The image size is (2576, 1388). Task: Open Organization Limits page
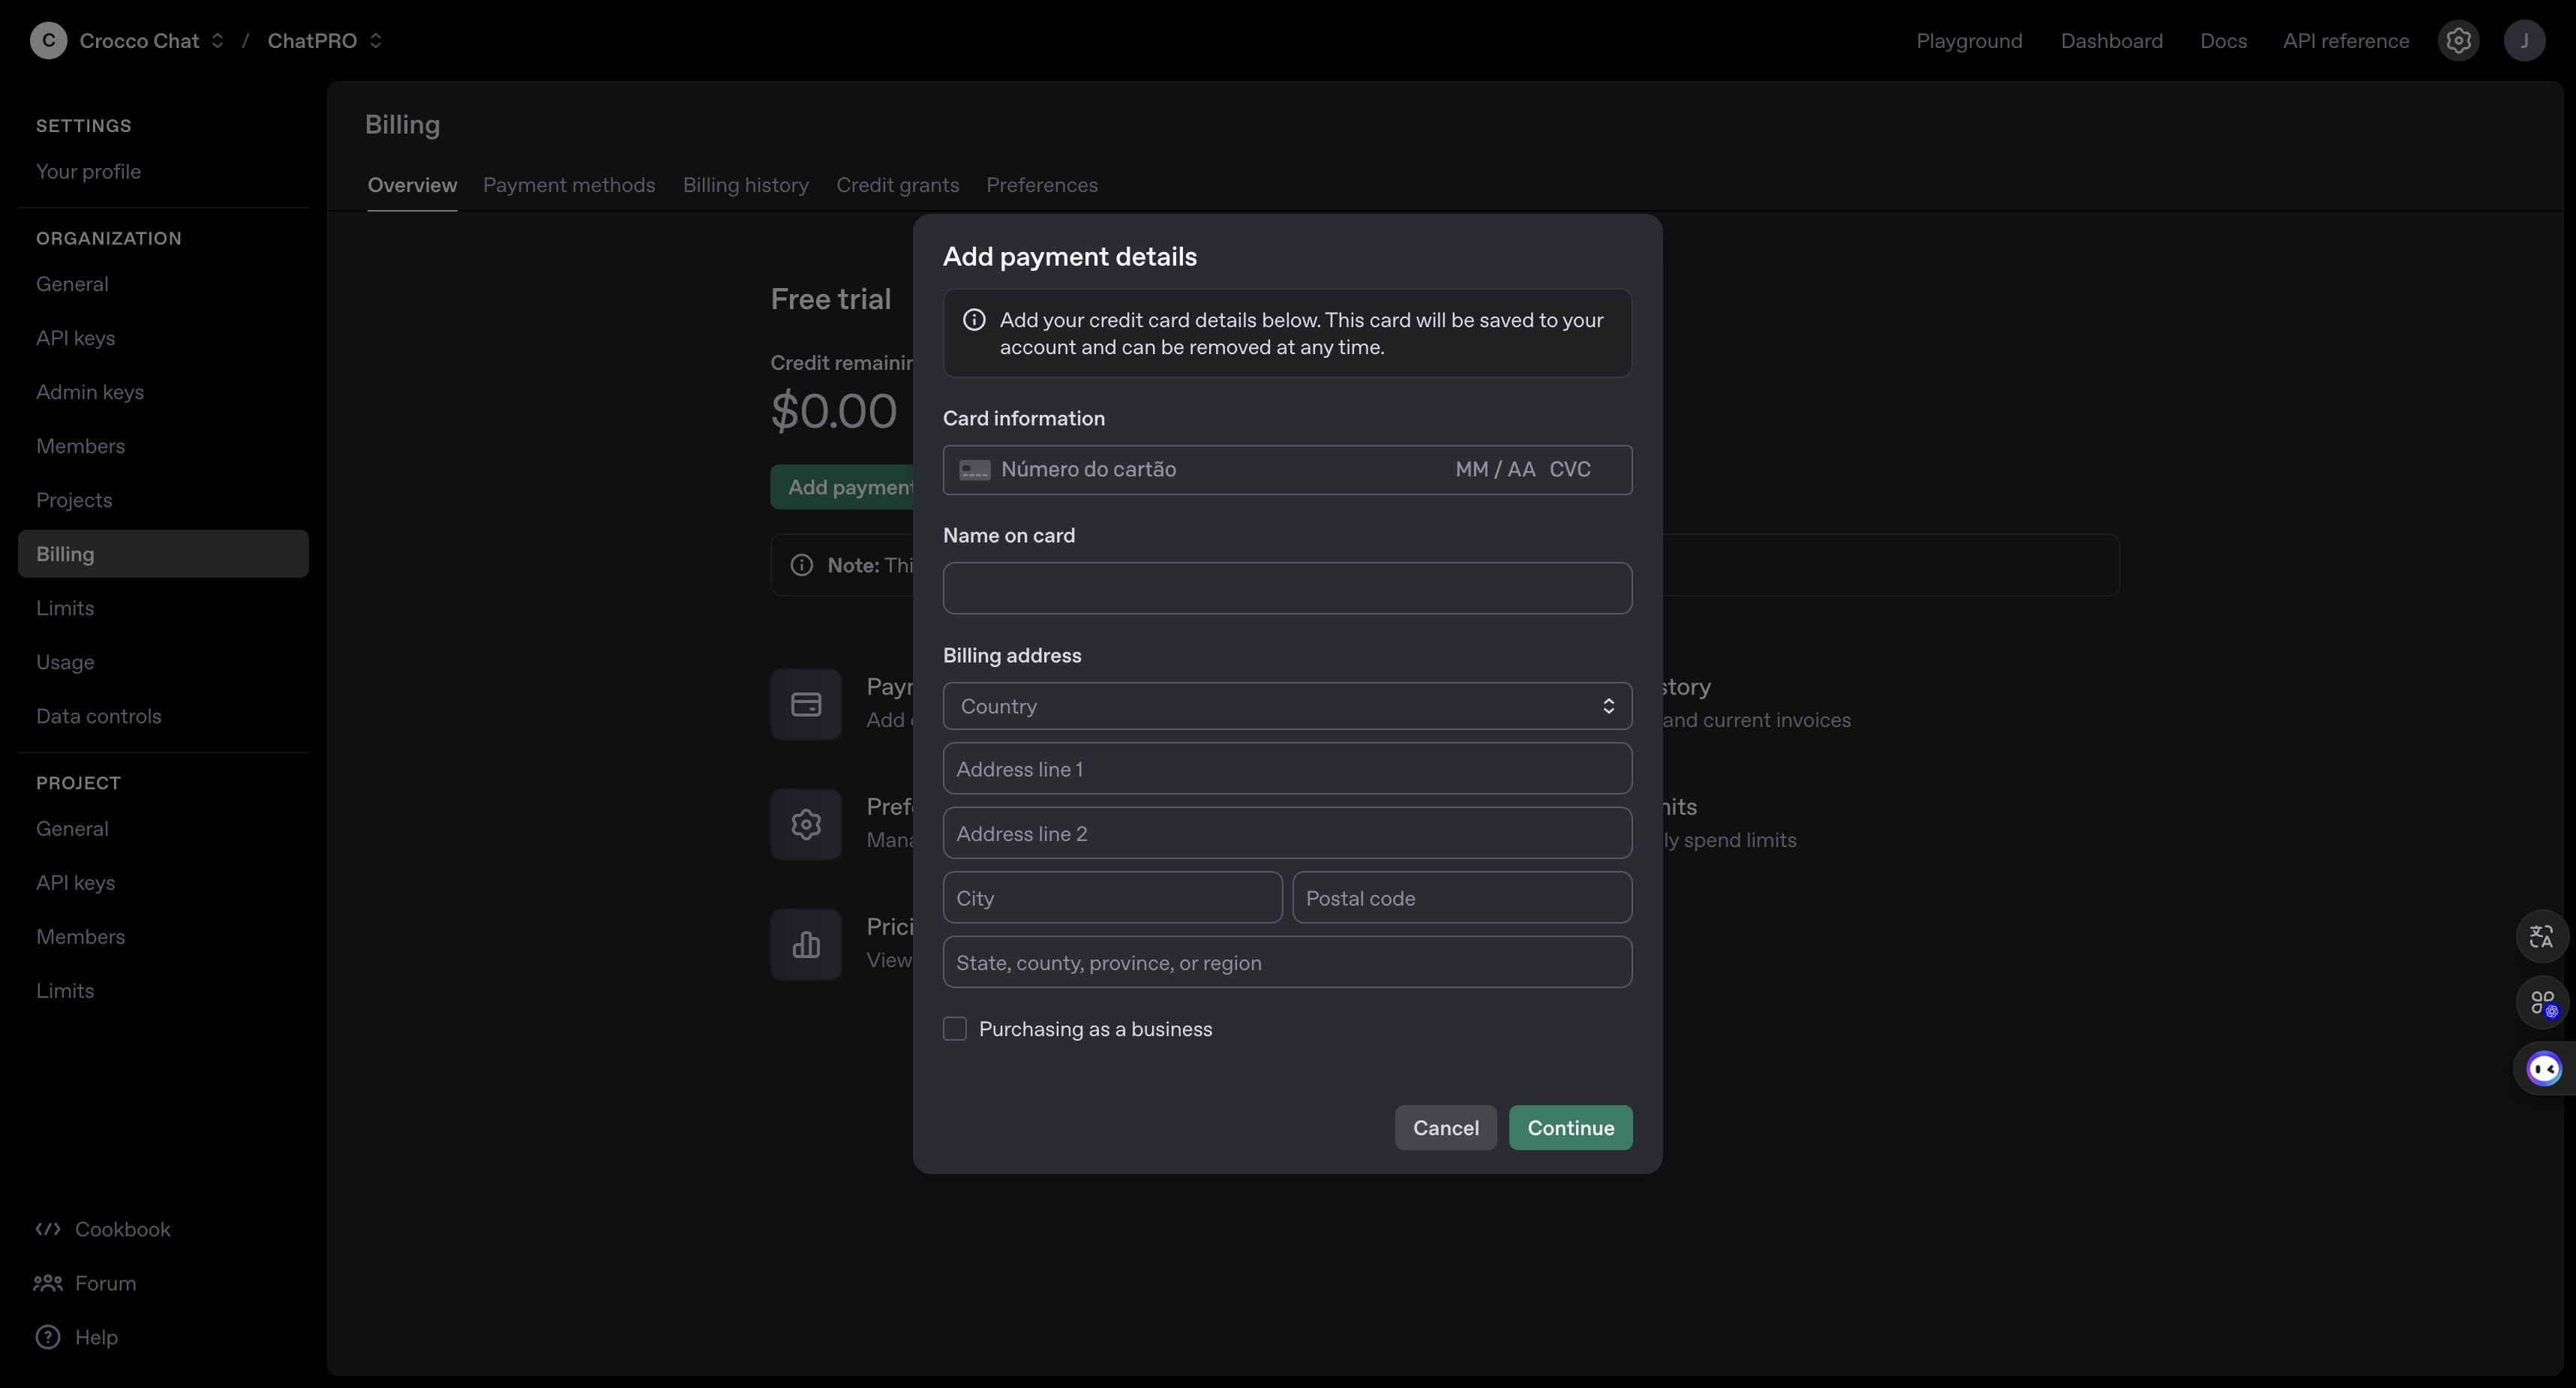pos(163,608)
